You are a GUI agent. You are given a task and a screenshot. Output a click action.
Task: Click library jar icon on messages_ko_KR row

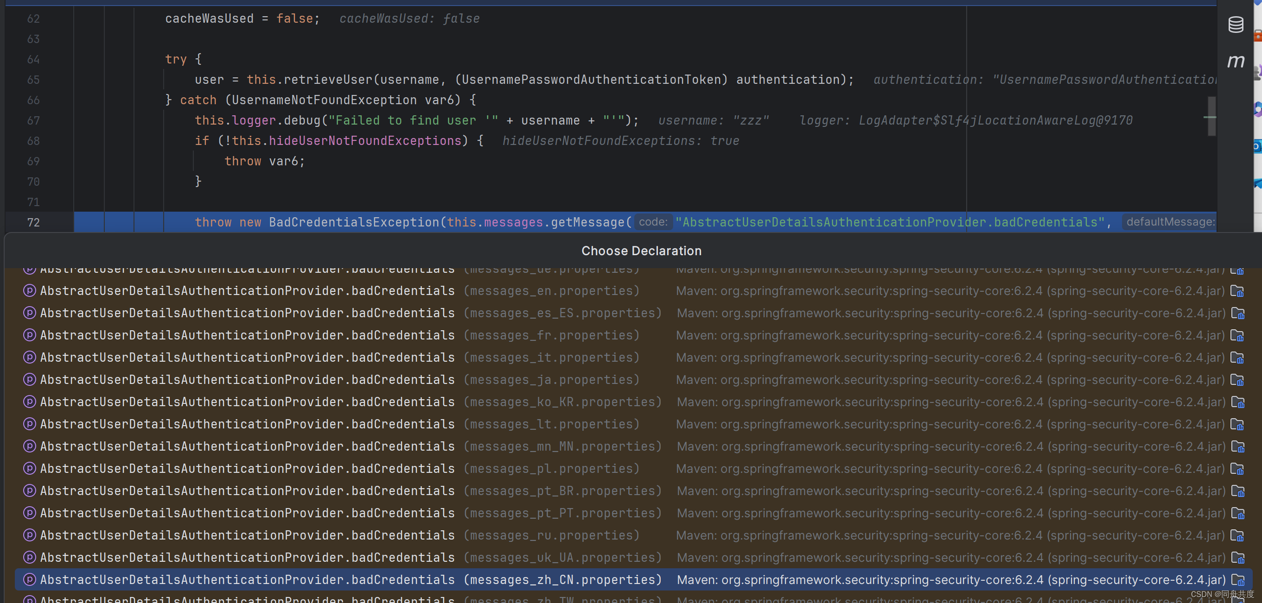coord(1237,402)
